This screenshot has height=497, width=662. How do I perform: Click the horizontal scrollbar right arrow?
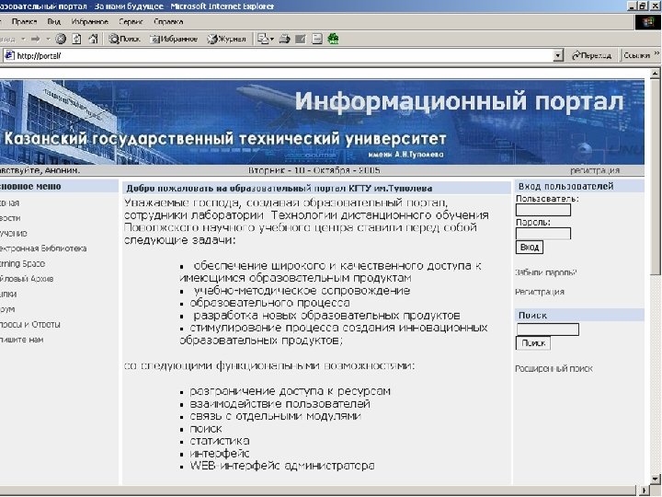(x=645, y=491)
